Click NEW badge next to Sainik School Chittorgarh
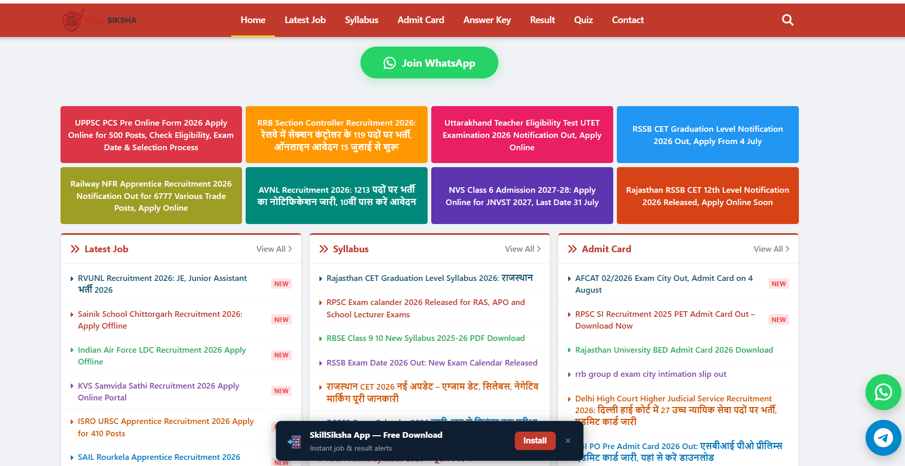This screenshot has height=466, width=905. coord(281,320)
